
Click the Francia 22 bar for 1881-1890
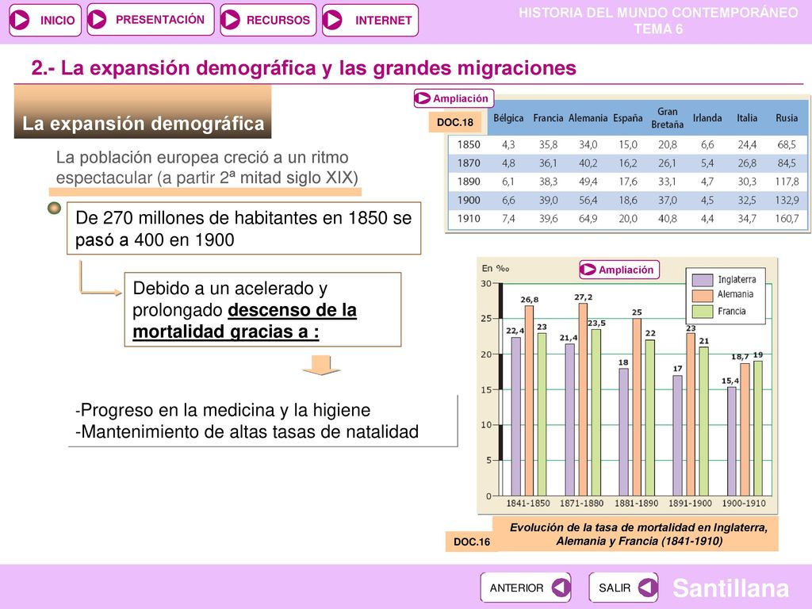650,417
